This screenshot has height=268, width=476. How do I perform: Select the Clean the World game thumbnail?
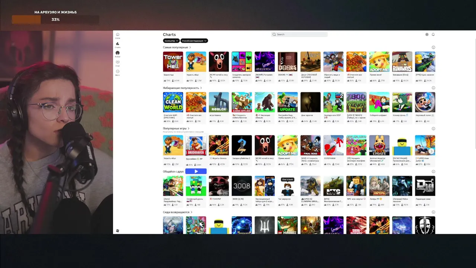coord(173,102)
